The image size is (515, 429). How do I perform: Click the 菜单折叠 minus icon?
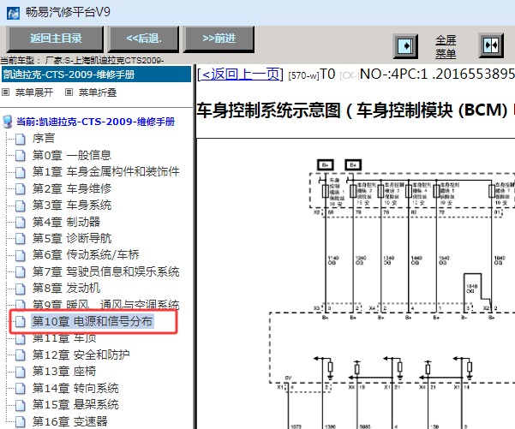click(x=69, y=92)
